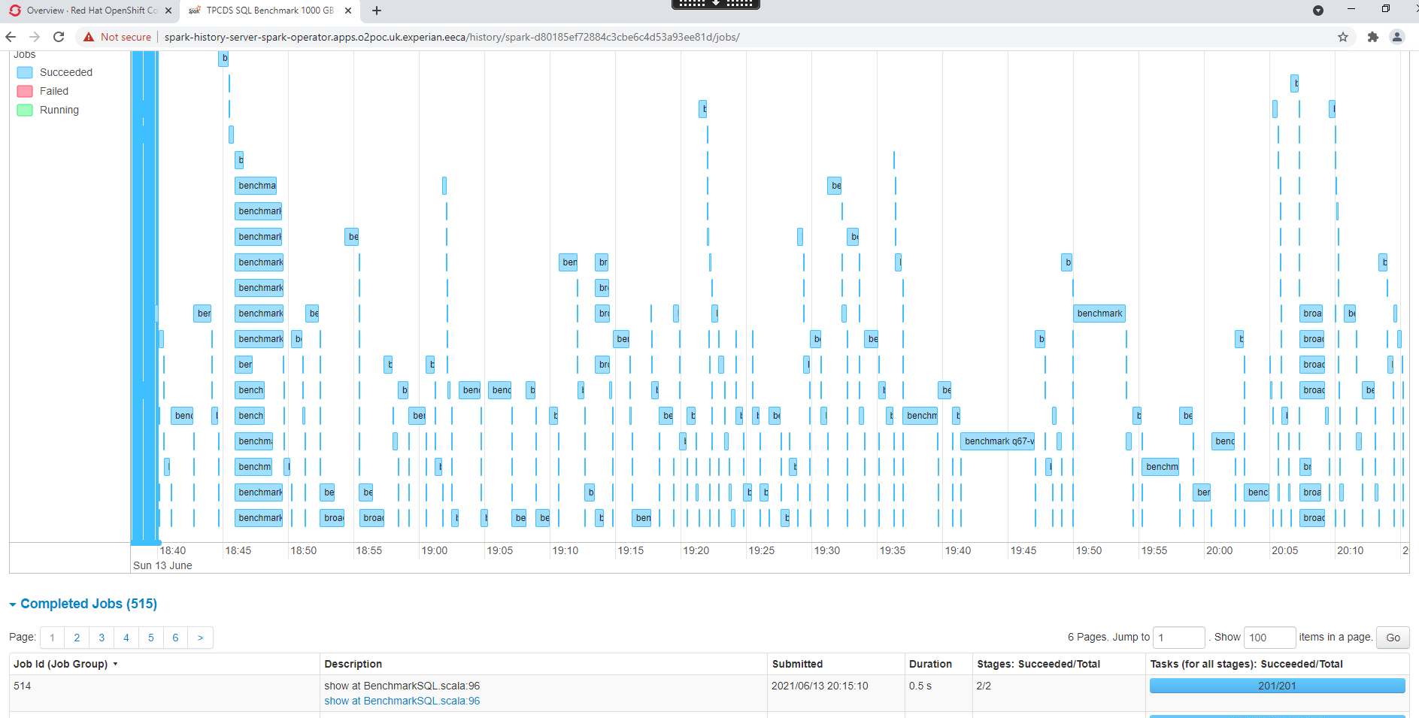Viewport: 1419px width, 718px height.
Task: Click the Go button for items per page
Action: click(1392, 637)
